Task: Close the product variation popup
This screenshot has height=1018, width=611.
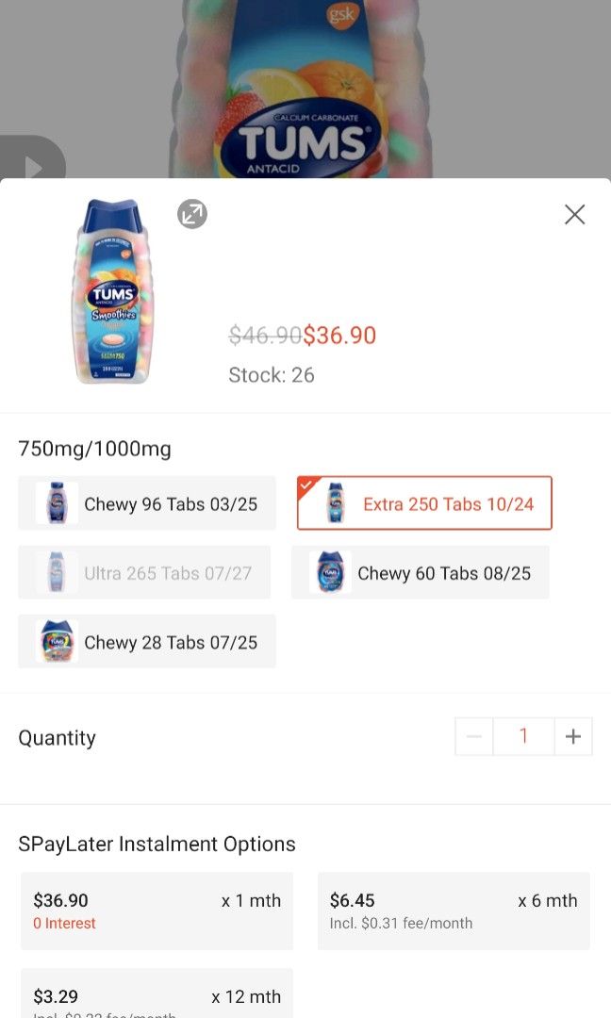Action: (x=574, y=215)
